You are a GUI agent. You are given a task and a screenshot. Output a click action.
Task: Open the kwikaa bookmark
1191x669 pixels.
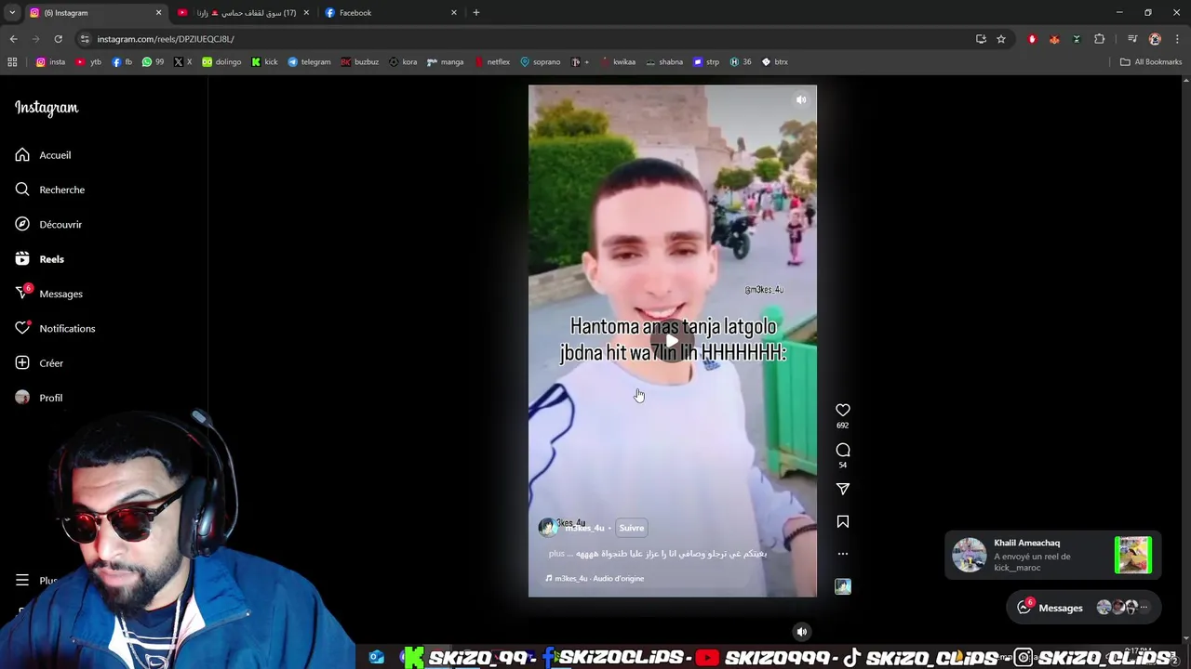pos(618,62)
